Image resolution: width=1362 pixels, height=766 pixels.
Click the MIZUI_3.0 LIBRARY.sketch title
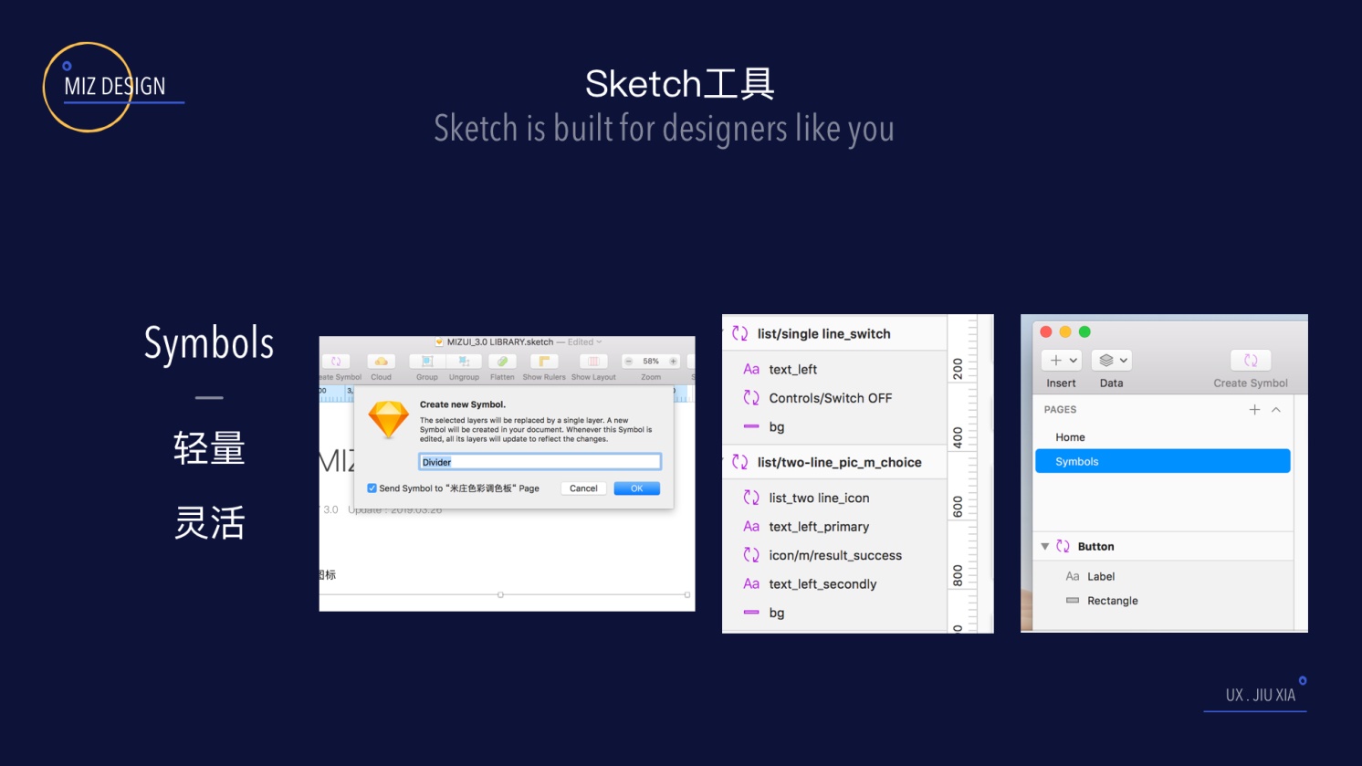(499, 342)
